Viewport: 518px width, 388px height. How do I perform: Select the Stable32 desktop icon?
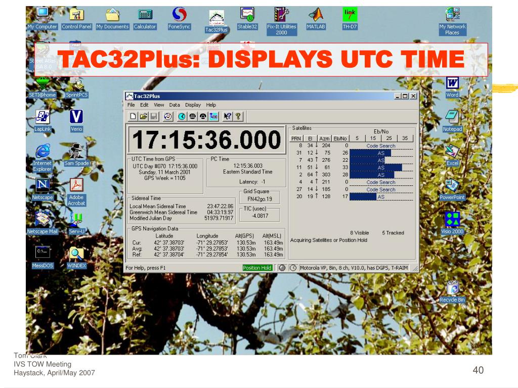coord(247,19)
